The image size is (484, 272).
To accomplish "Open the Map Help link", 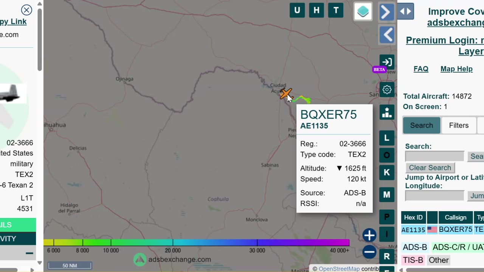I will 456,69.
